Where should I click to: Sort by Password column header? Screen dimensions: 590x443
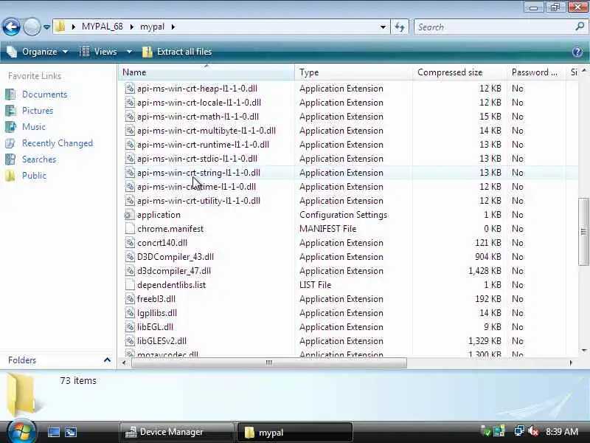point(536,72)
